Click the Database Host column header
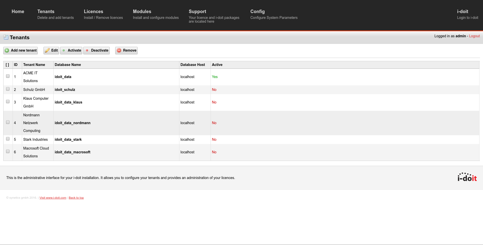Viewport: 483px width, 245px height. pos(193,65)
